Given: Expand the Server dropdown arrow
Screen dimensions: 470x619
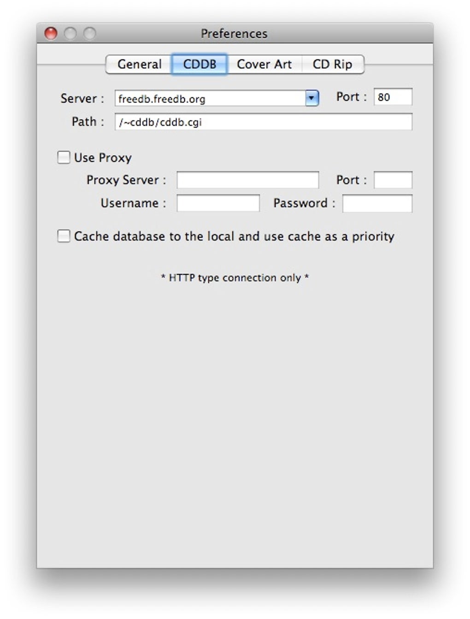Looking at the screenshot, I should click(312, 98).
